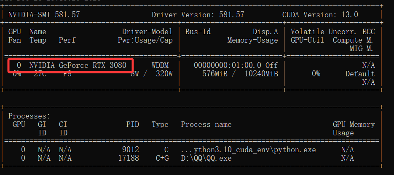Click the NVIDIA-SMI 581.57 version text
This screenshot has height=175, width=394.
coord(44,15)
